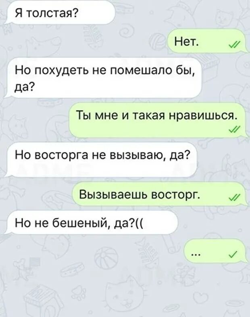Select the message "Но похудеть не помешало бы, да?"

104,78
